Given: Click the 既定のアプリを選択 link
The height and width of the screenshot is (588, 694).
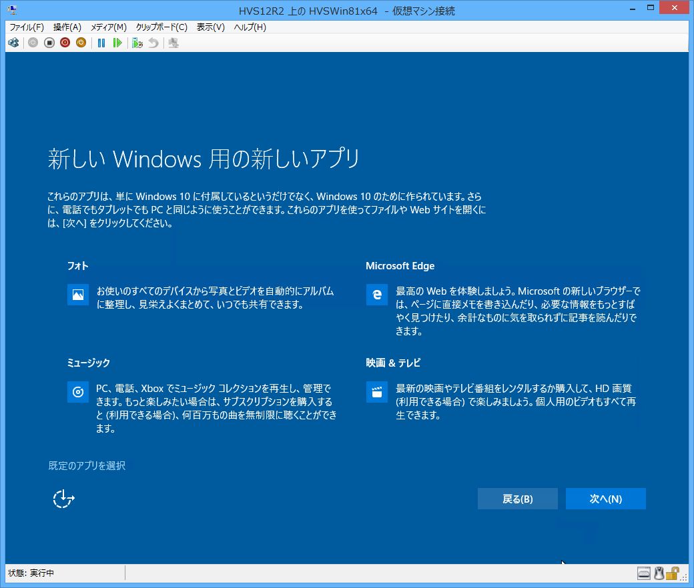Looking at the screenshot, I should 87,465.
